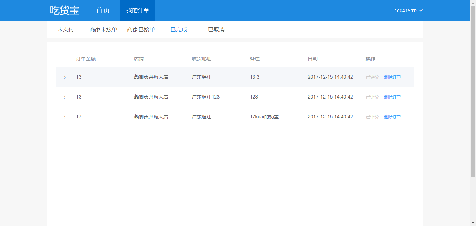Screen dimensions: 476x226
Task: Click the 操作 column header
Action: click(x=371, y=59)
